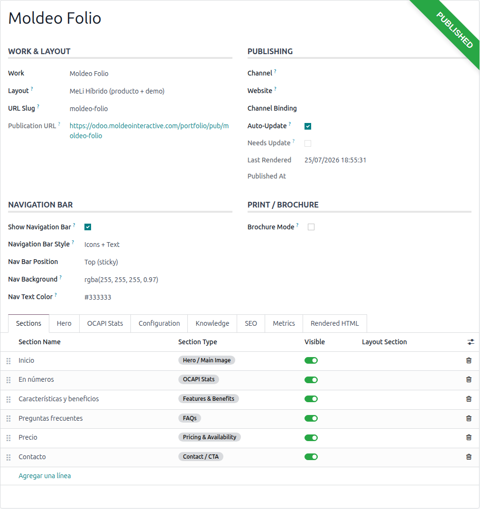Show help tooltip for Auto-Update
The image size is (480, 509).
290,123
